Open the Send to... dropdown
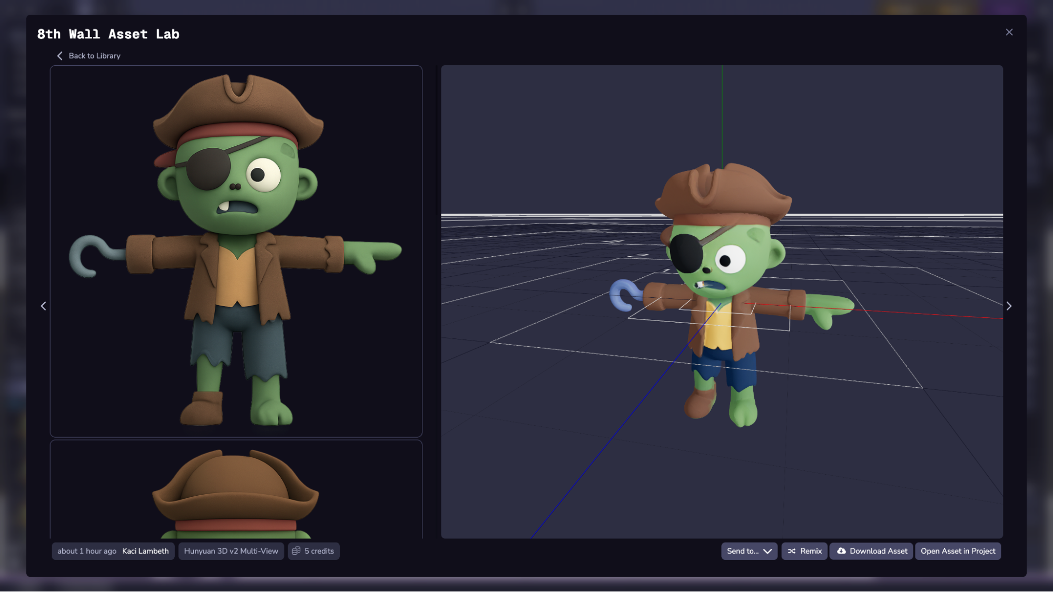1053x592 pixels. click(742, 551)
